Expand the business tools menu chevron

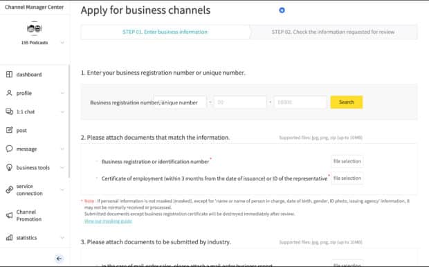pyautogui.click(x=62, y=167)
